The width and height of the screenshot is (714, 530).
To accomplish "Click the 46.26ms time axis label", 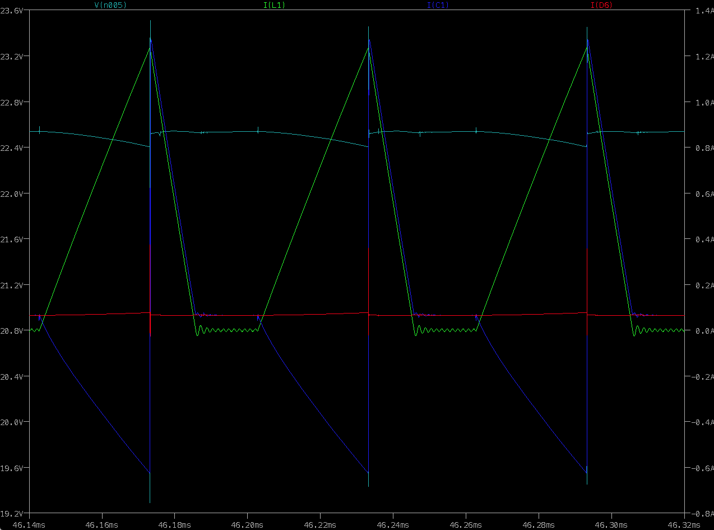I will (x=466, y=524).
